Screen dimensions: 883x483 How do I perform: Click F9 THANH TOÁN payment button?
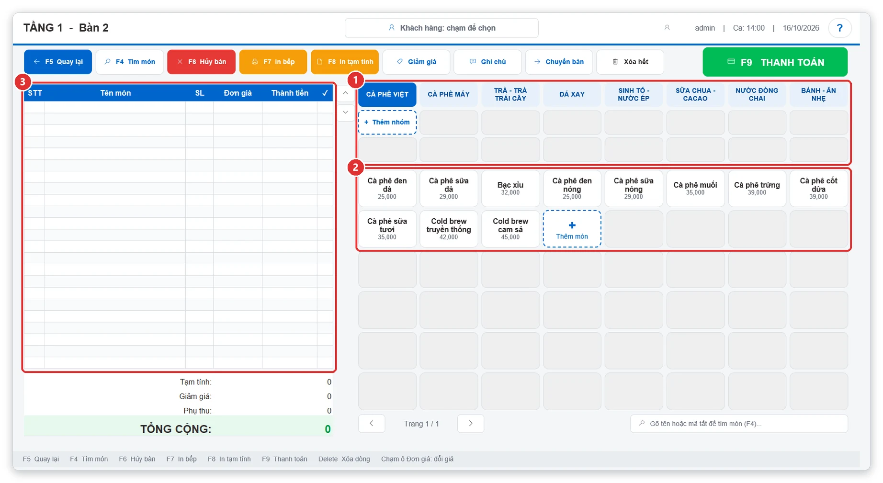tap(775, 62)
